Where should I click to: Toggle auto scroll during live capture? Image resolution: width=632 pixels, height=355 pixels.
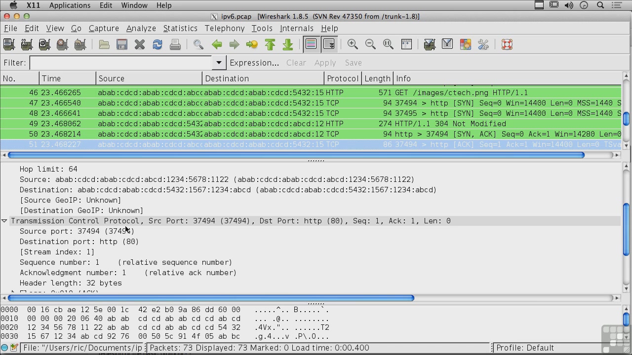click(329, 44)
